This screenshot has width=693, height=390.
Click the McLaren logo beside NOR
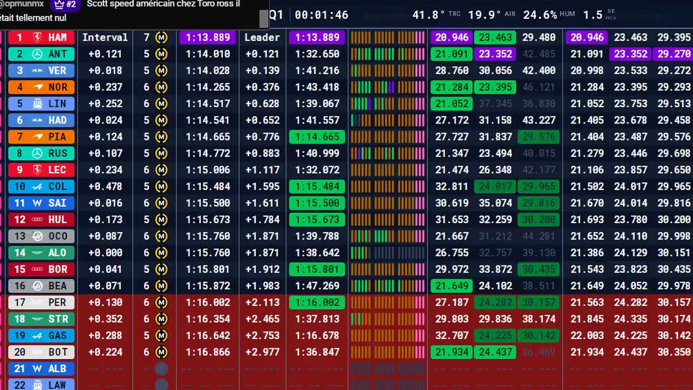click(37, 87)
